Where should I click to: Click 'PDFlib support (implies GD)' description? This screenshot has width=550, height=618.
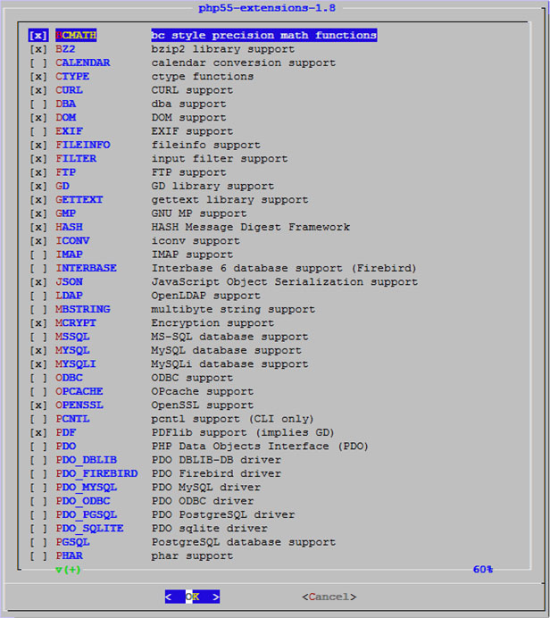pyautogui.click(x=243, y=433)
